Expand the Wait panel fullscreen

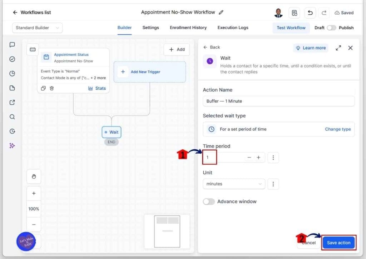coord(338,48)
